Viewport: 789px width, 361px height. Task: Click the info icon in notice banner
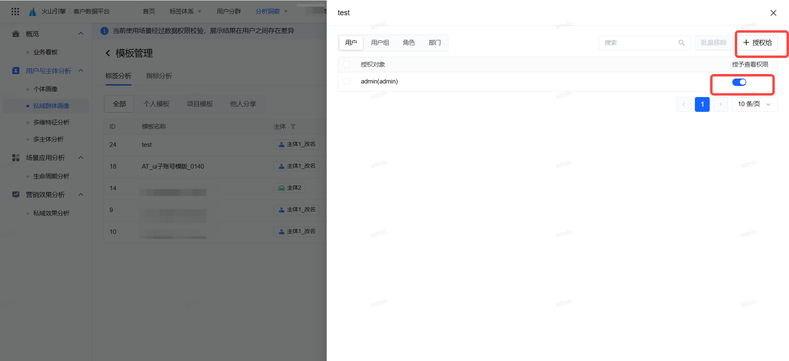point(104,31)
